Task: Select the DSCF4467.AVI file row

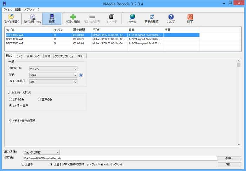Action: point(103,35)
